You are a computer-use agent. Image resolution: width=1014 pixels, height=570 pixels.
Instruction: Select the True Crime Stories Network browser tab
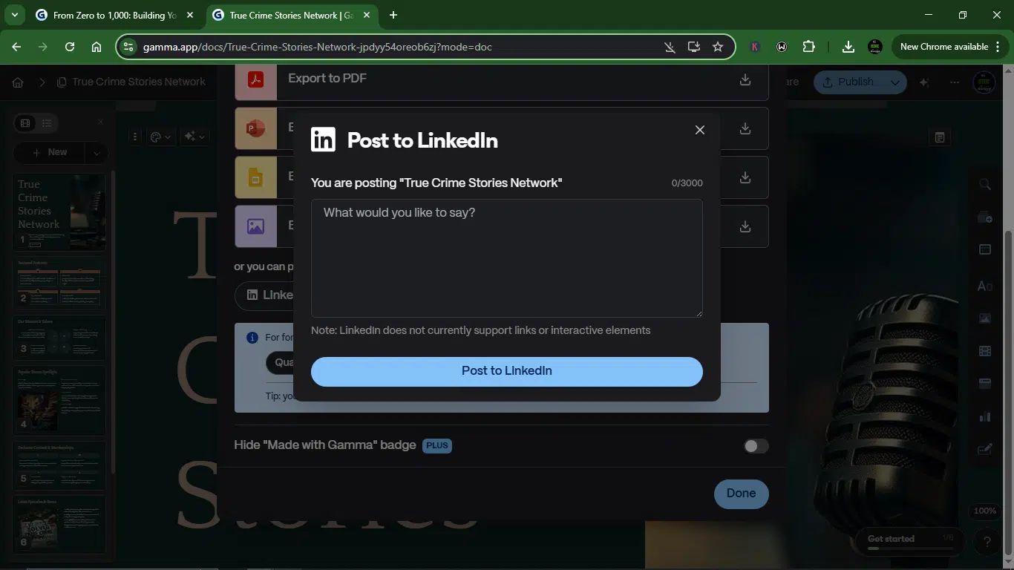coord(292,15)
